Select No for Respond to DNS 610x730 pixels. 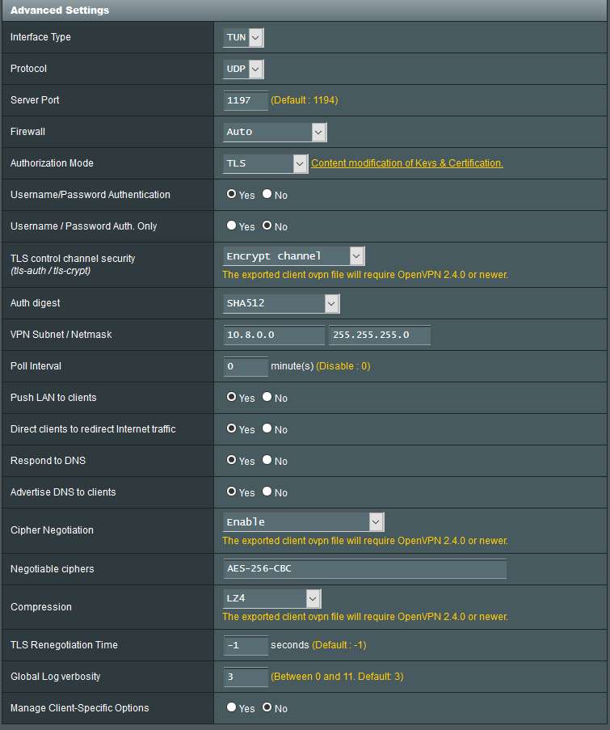(267, 461)
